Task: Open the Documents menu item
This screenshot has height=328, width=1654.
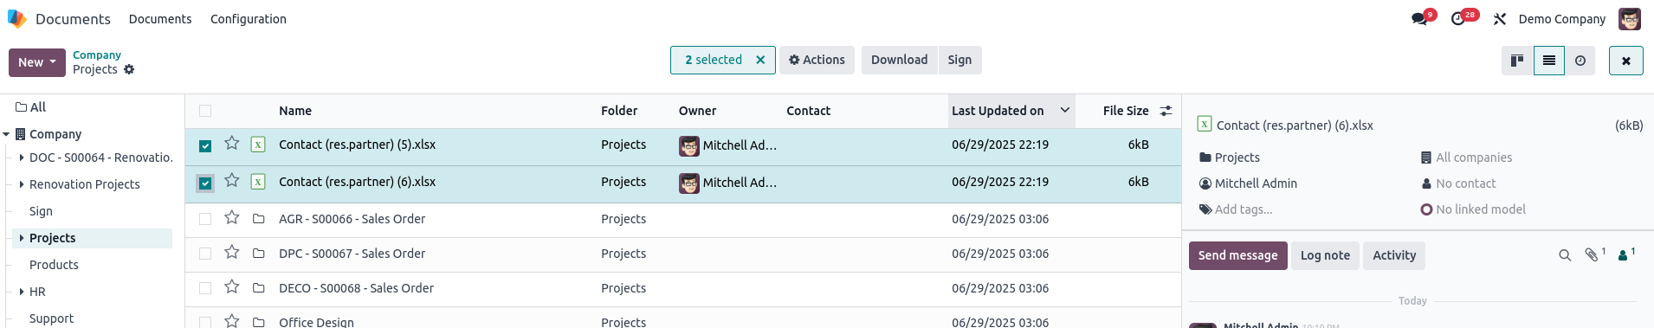Action: pos(160,19)
